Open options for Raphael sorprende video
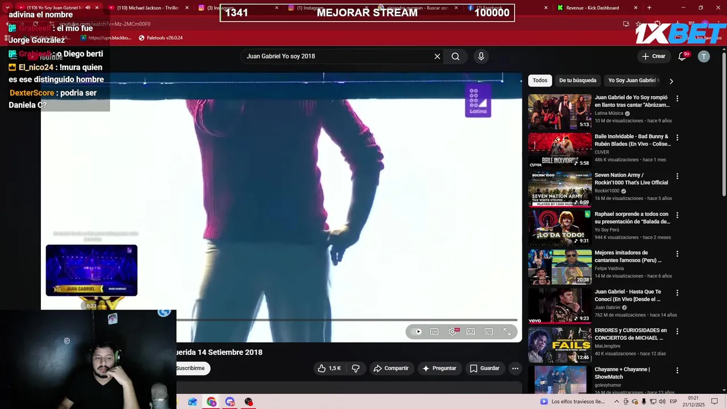727x409 pixels. pos(677,215)
